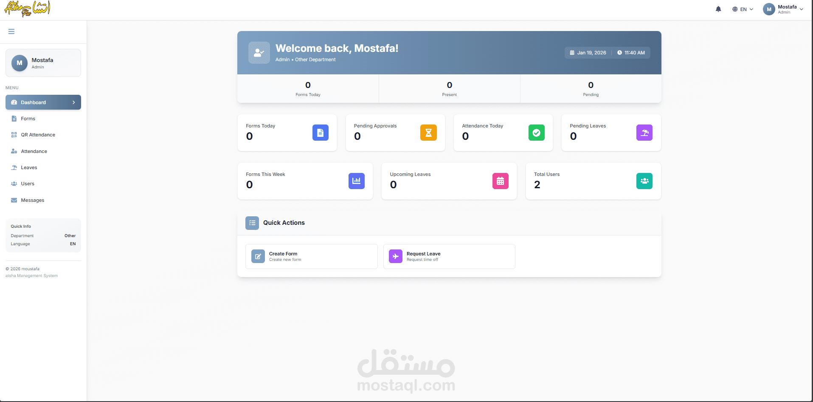
Task: Select the Dashboard menu item
Action: [43, 102]
